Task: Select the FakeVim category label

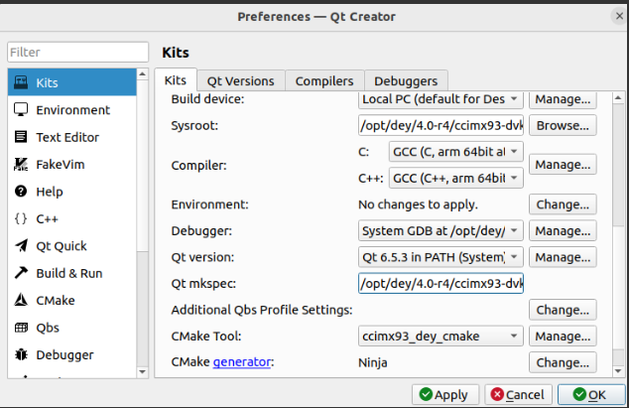Action: [61, 164]
